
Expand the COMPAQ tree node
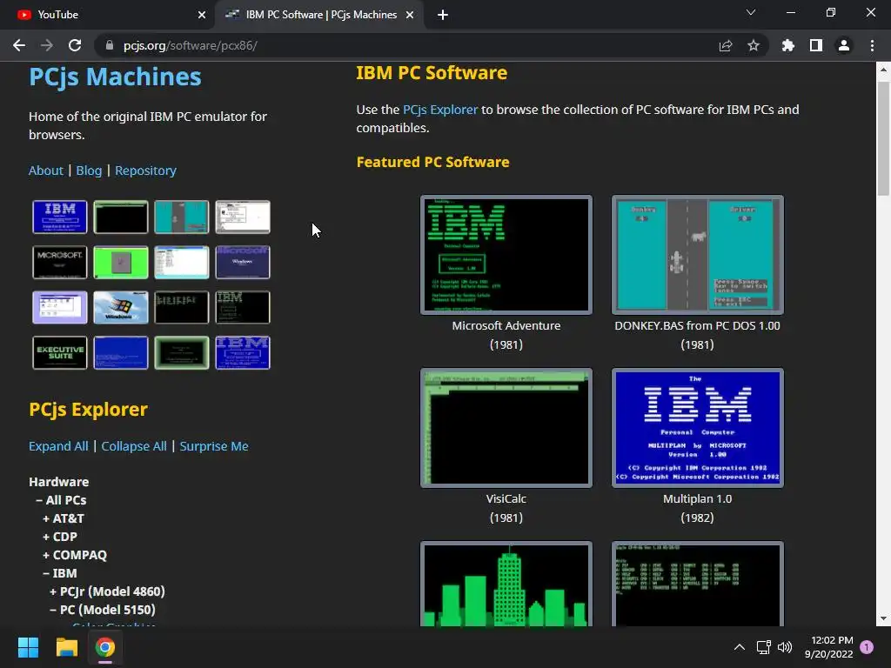click(x=75, y=555)
